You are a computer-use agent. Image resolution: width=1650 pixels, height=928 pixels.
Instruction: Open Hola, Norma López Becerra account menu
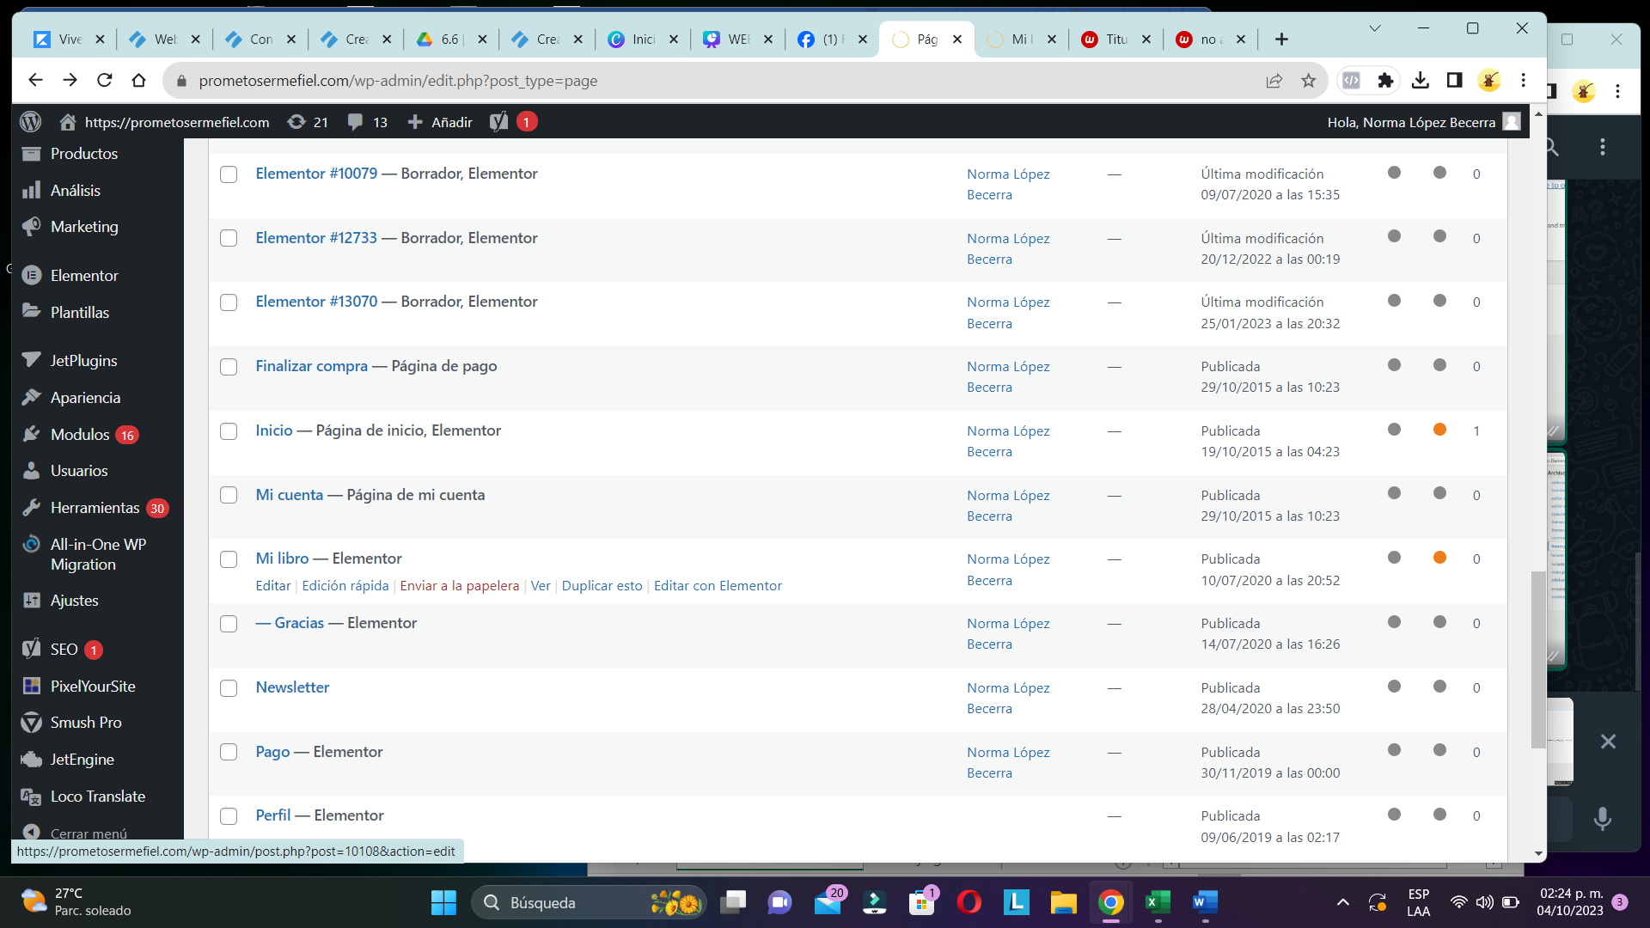tap(1423, 122)
